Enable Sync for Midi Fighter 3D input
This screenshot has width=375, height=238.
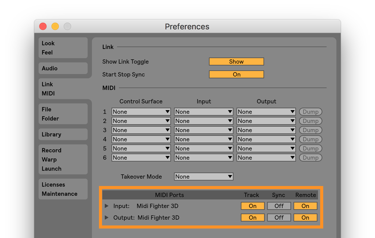pyautogui.click(x=279, y=206)
